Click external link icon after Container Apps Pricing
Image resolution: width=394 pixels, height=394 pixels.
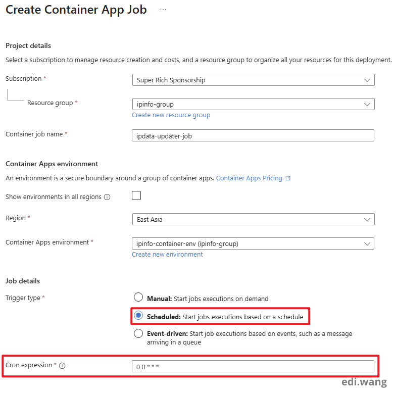288,178
